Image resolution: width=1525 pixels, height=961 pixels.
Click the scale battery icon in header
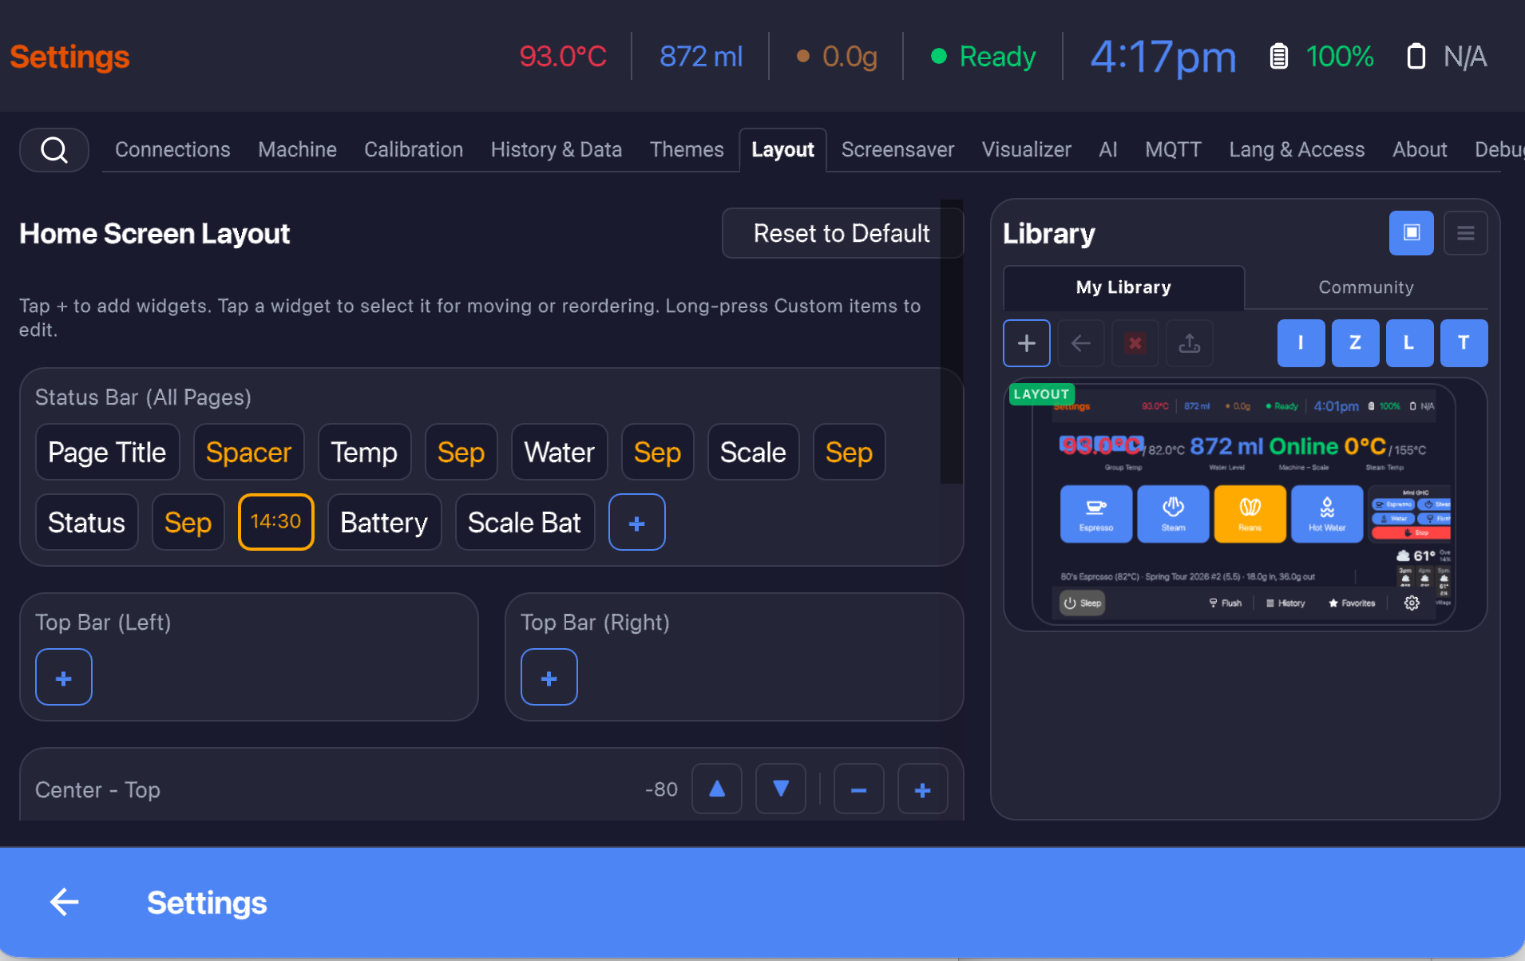pyautogui.click(x=1416, y=57)
